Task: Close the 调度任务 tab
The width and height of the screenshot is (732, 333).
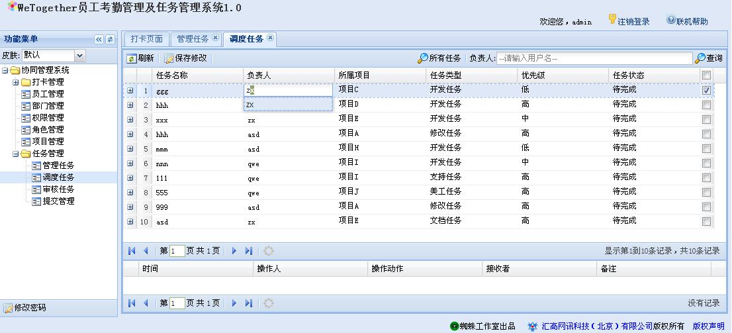Action: pyautogui.click(x=270, y=38)
